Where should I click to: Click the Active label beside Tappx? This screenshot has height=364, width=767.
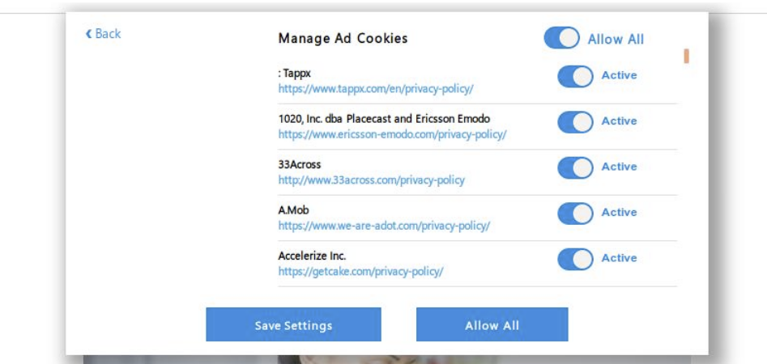coord(619,75)
